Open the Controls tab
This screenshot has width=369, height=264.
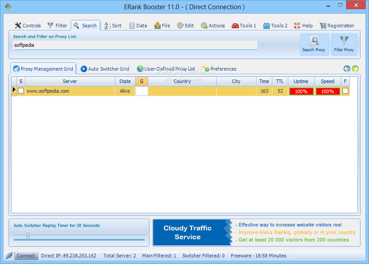(28, 26)
